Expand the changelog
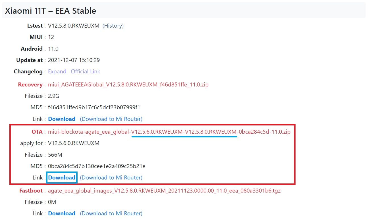368x221 pixels. (57, 71)
